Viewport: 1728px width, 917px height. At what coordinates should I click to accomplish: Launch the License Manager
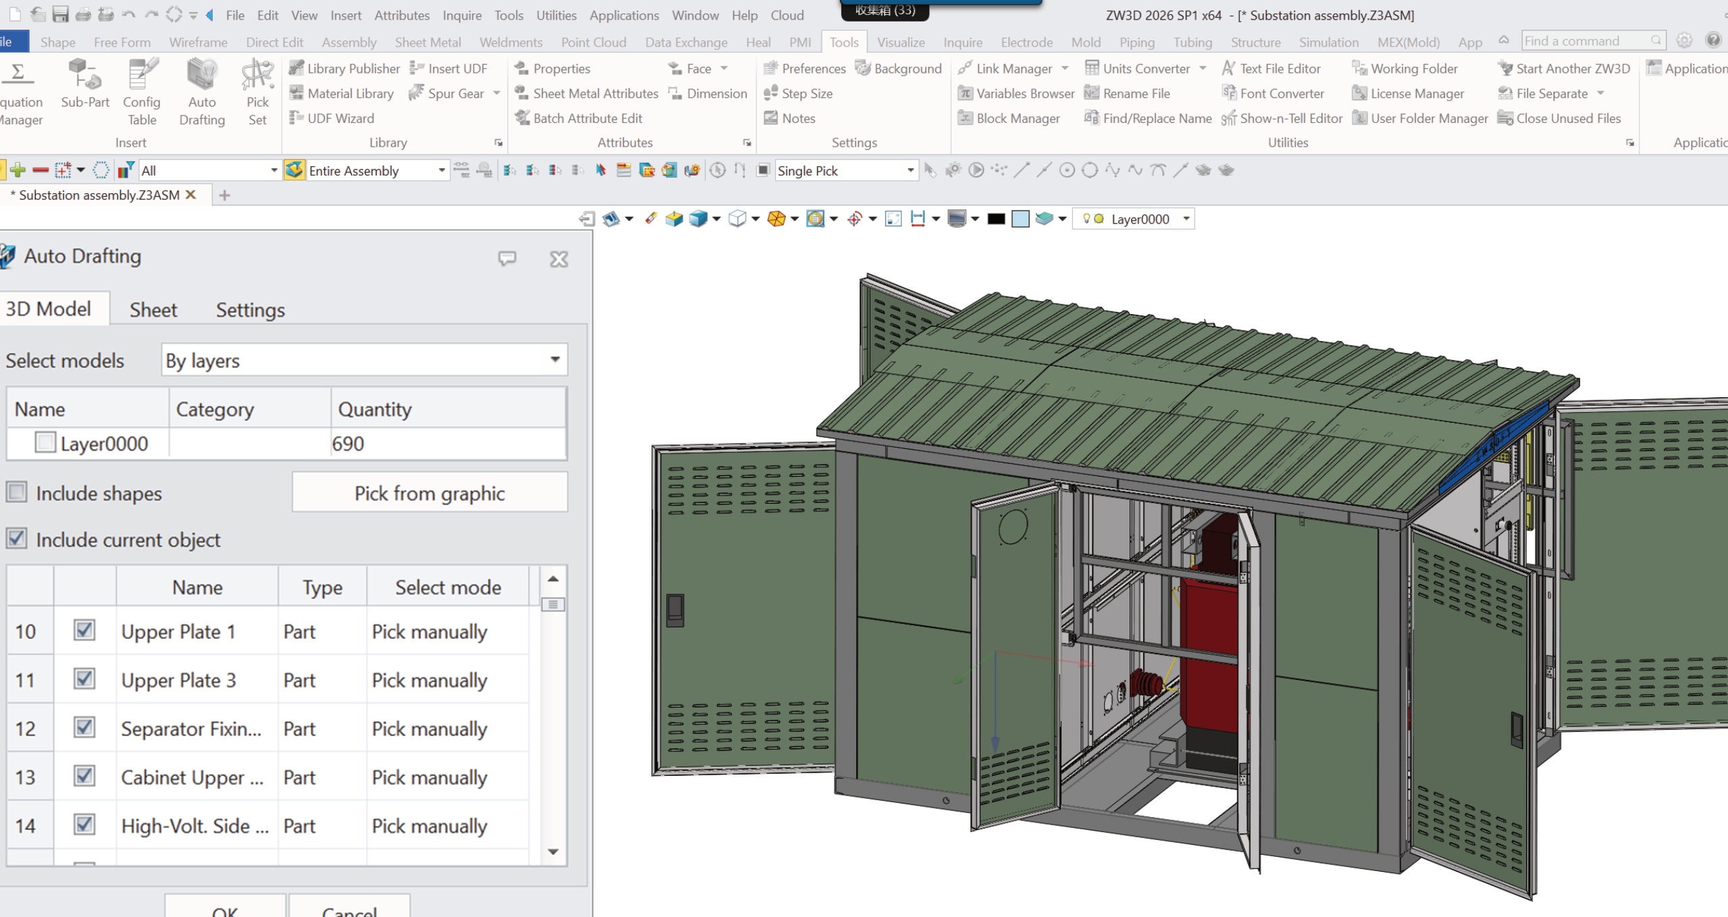[1408, 93]
